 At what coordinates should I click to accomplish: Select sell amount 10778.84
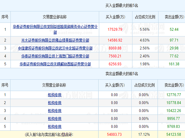pyautogui.click(x=174, y=103)
